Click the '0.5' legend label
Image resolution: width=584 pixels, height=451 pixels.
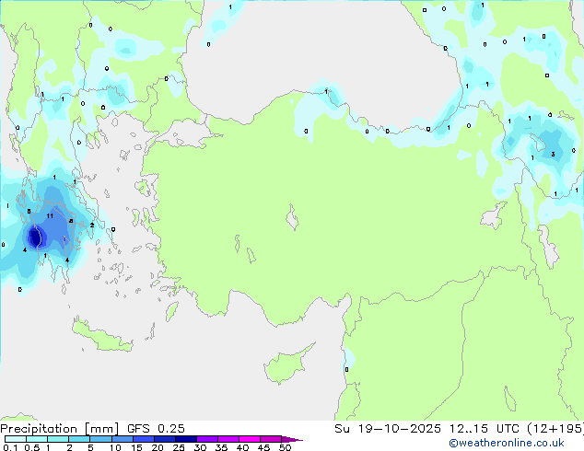tap(32, 447)
